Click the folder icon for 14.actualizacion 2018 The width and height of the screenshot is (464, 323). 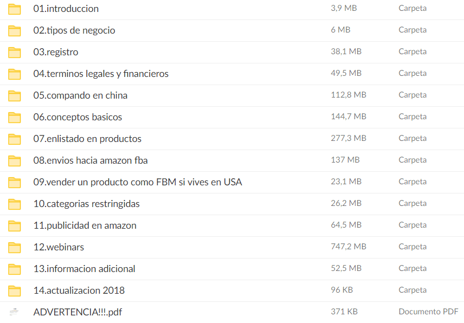[14, 290]
